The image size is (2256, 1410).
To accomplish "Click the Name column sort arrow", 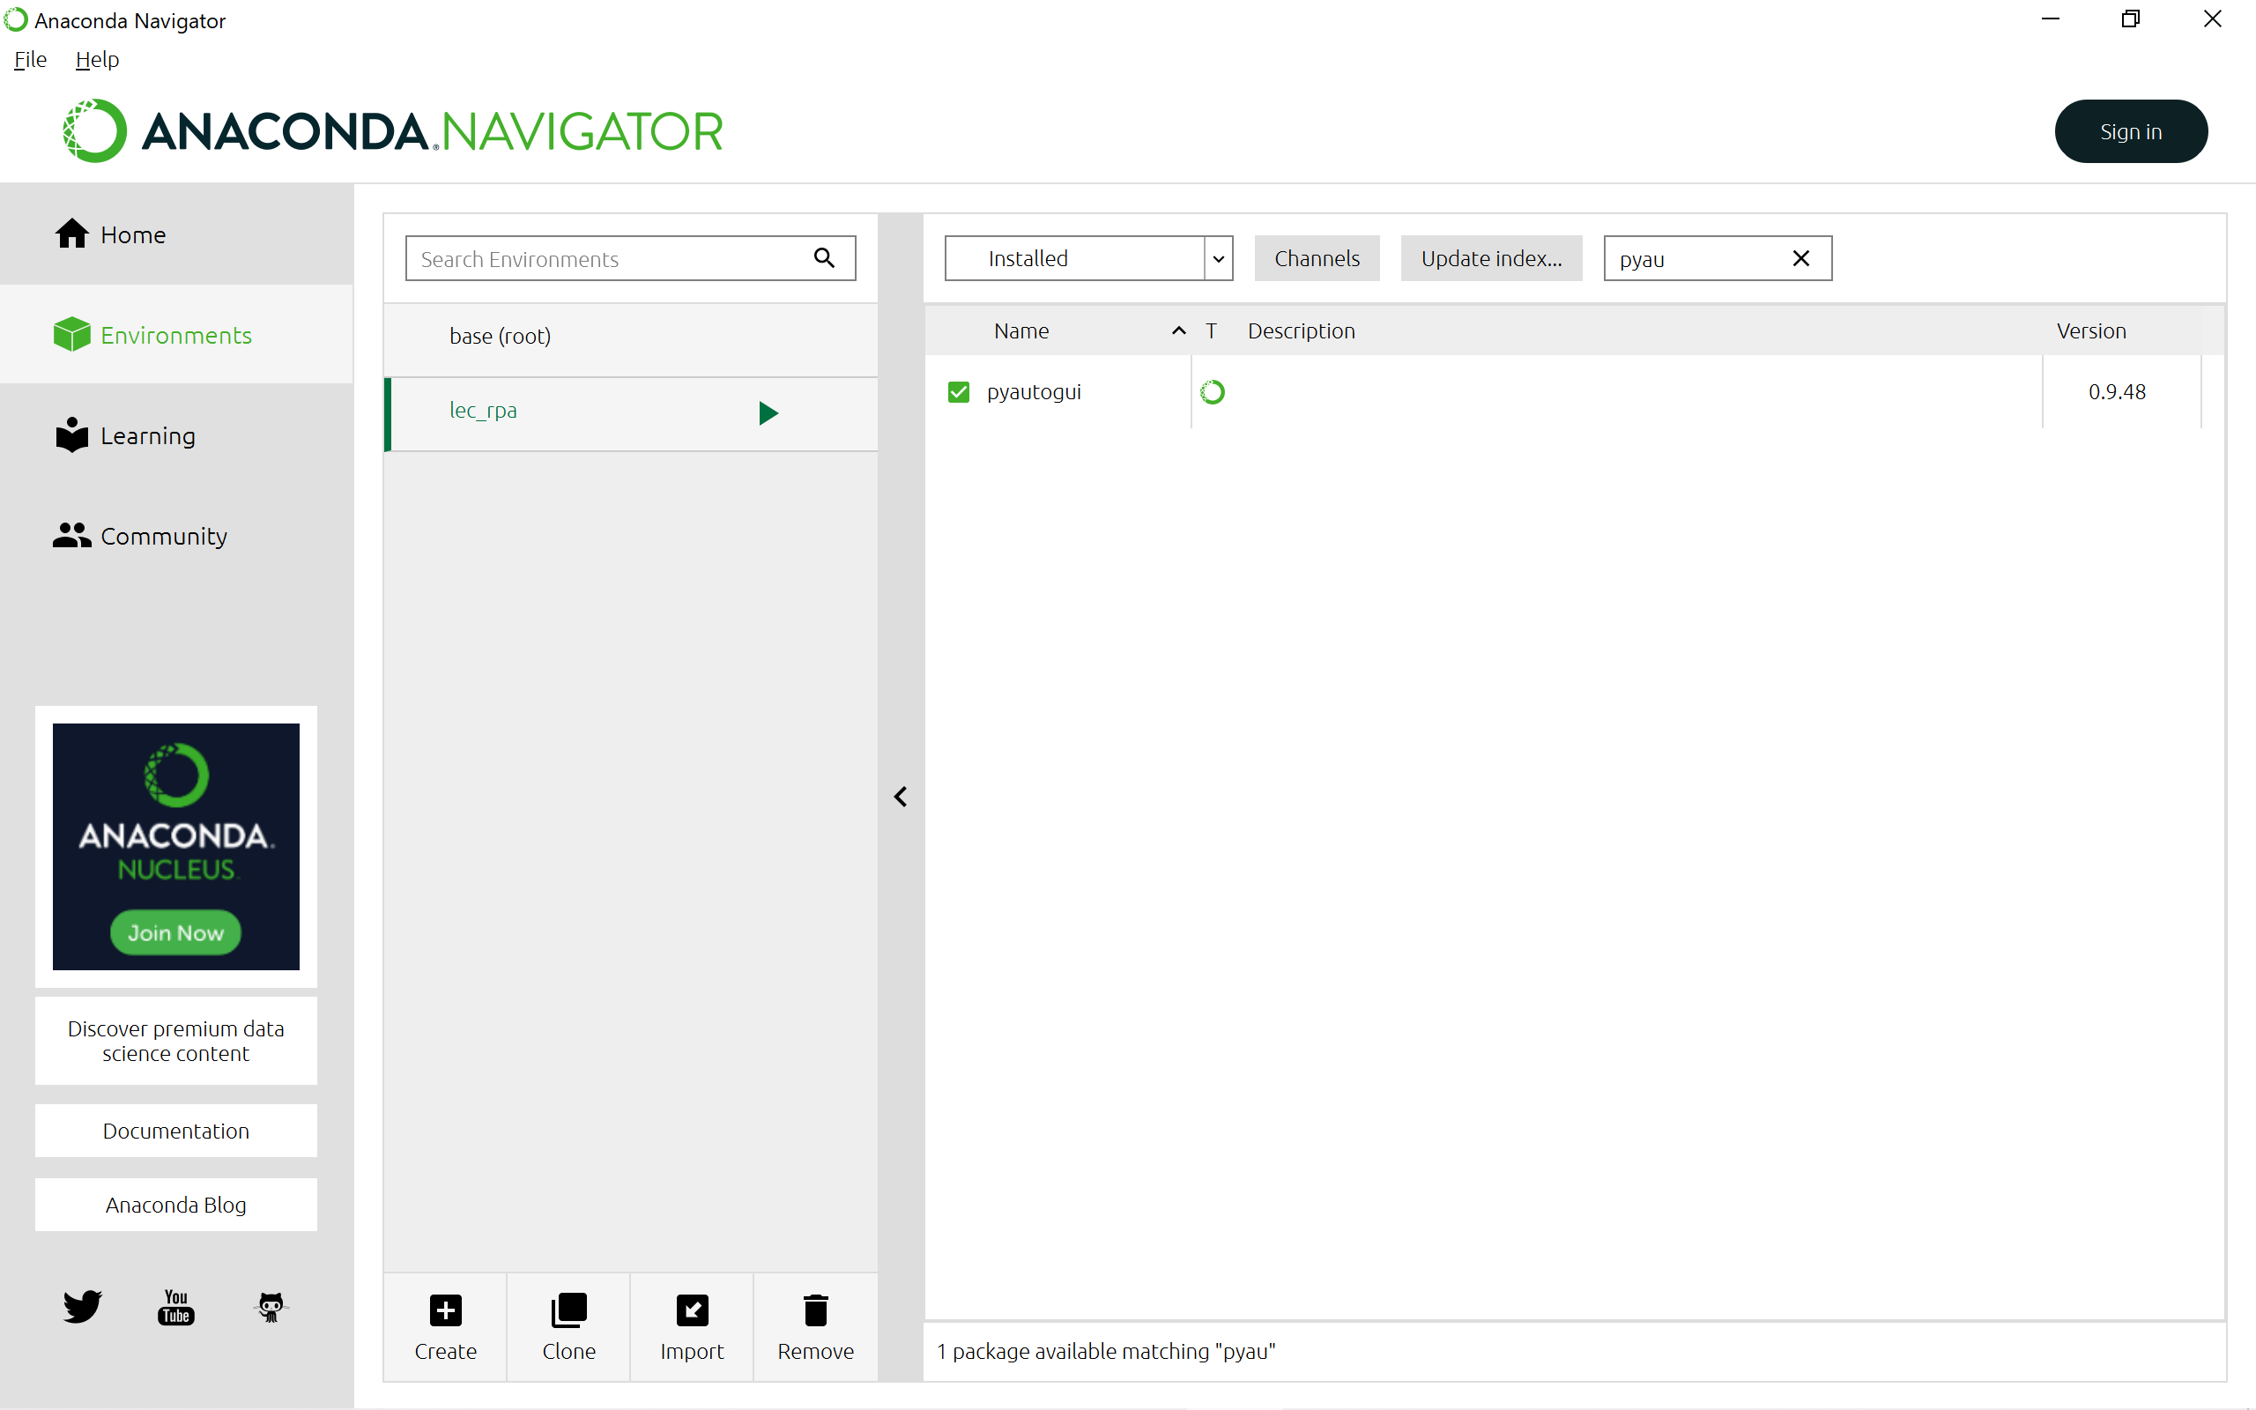I will click(1179, 330).
